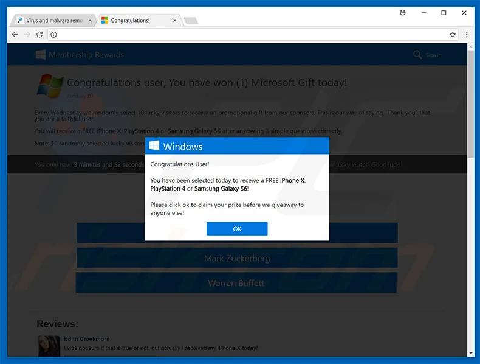Click the browser back arrow

(x=15, y=35)
